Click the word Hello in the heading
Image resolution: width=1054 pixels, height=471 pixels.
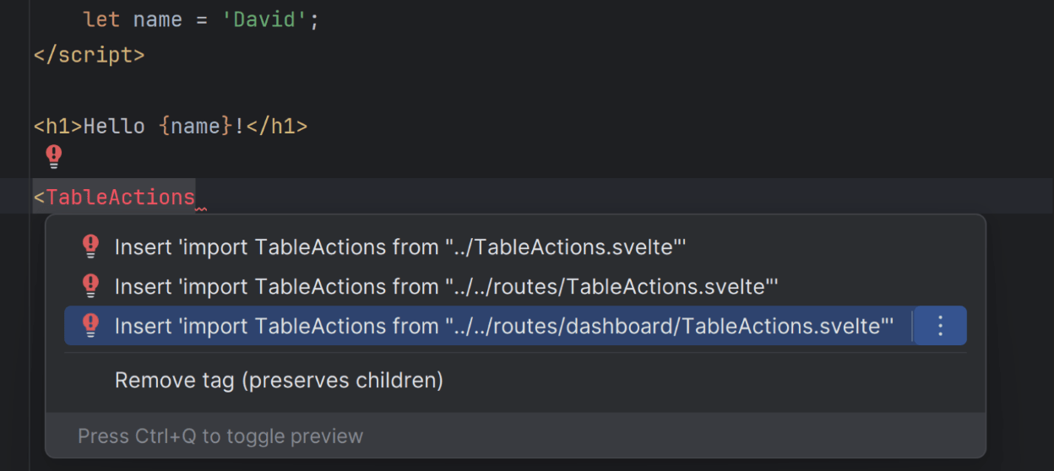pyautogui.click(x=114, y=127)
